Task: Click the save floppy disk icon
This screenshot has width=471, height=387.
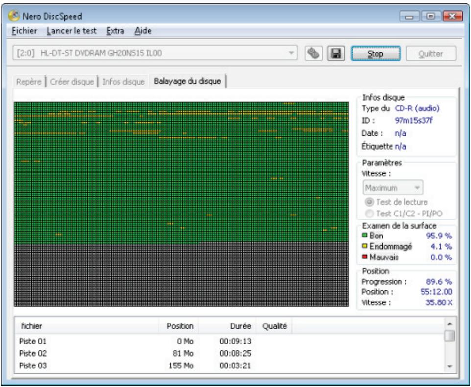Action: (x=335, y=54)
